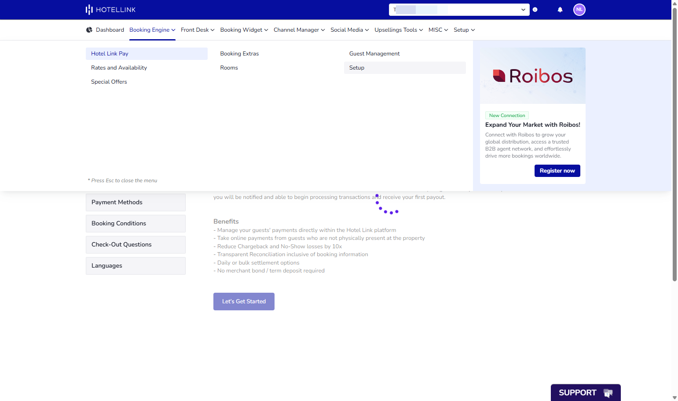This screenshot has width=678, height=401.
Task: Select Setup in the Booking Engine submenu
Action: click(405, 68)
